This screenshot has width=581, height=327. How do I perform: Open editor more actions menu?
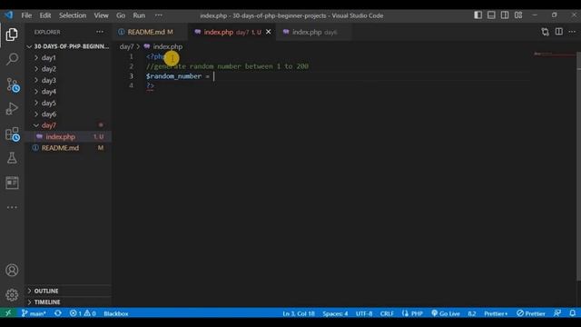coord(572,32)
